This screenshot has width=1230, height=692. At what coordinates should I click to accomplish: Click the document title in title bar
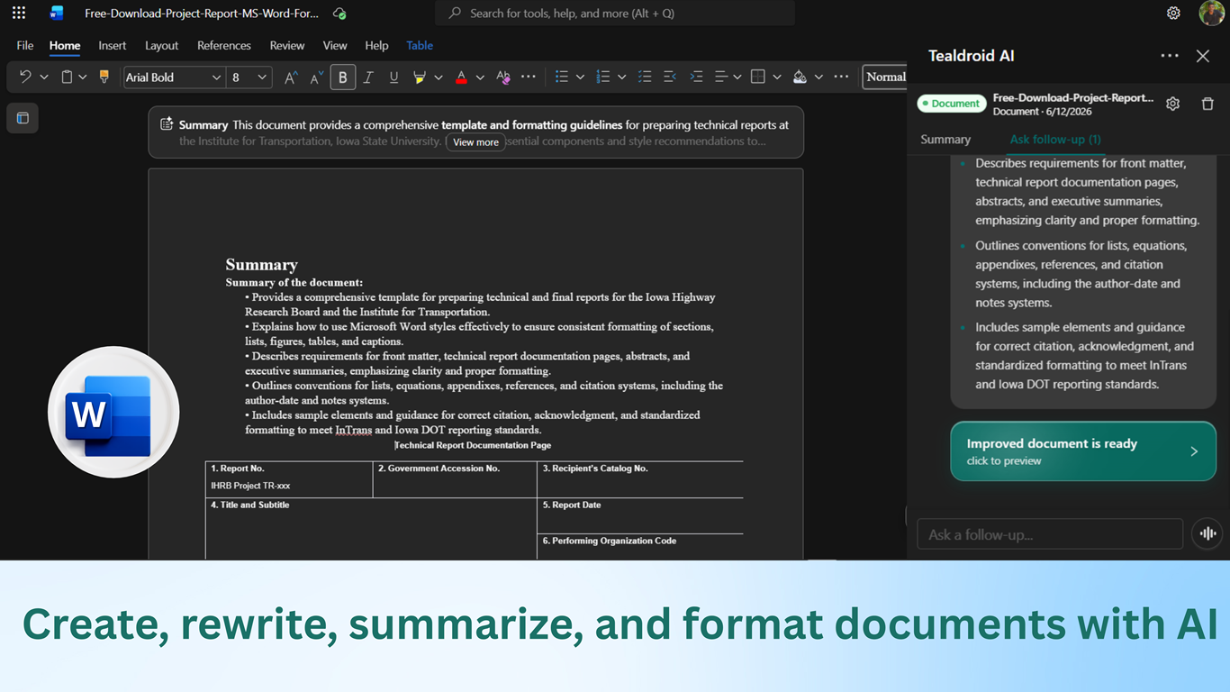click(202, 14)
